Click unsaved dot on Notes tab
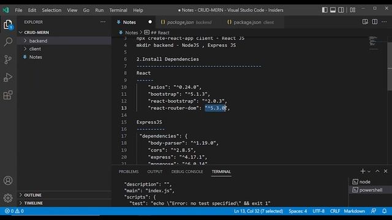Screen dimensions: 392x220 point(150,22)
